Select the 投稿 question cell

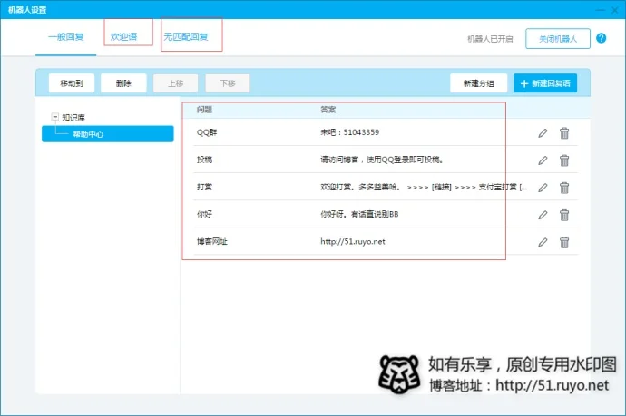click(x=204, y=160)
